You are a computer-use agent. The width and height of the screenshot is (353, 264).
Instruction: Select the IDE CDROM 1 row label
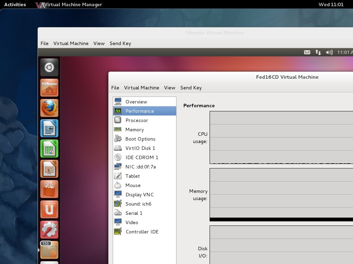(x=142, y=157)
